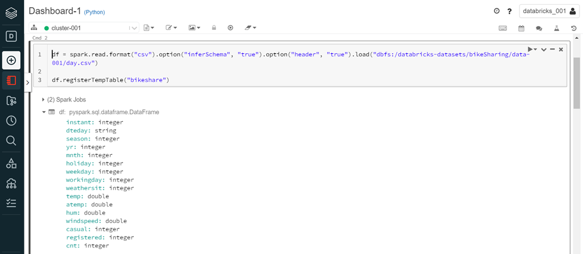Click the scrollbar up arrow
Viewport: 583px width, 254px height.
576,38
